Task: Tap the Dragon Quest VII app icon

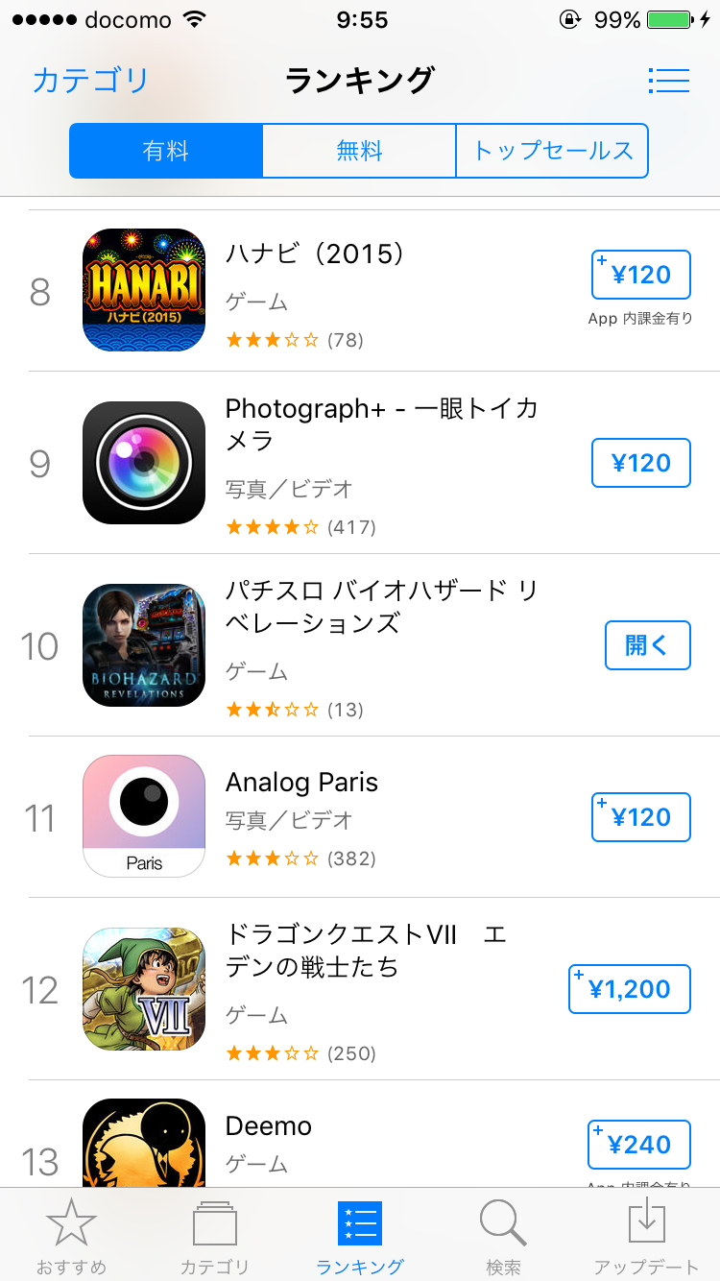Action: coord(144,989)
